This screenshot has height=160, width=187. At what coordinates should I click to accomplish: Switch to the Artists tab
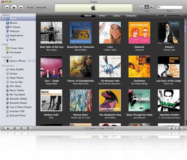(x=102, y=16)
